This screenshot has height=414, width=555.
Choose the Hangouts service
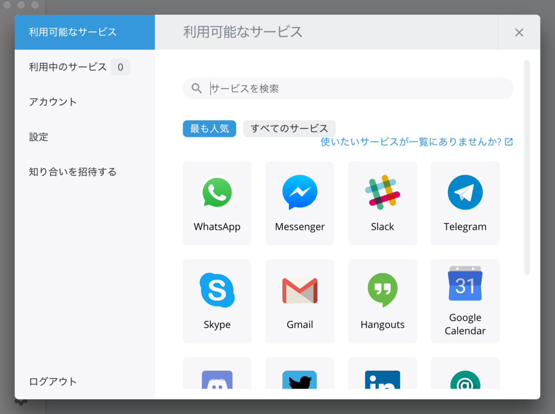(x=382, y=301)
